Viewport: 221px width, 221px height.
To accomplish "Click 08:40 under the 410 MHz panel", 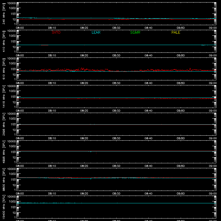I will [x=148, y=56].
